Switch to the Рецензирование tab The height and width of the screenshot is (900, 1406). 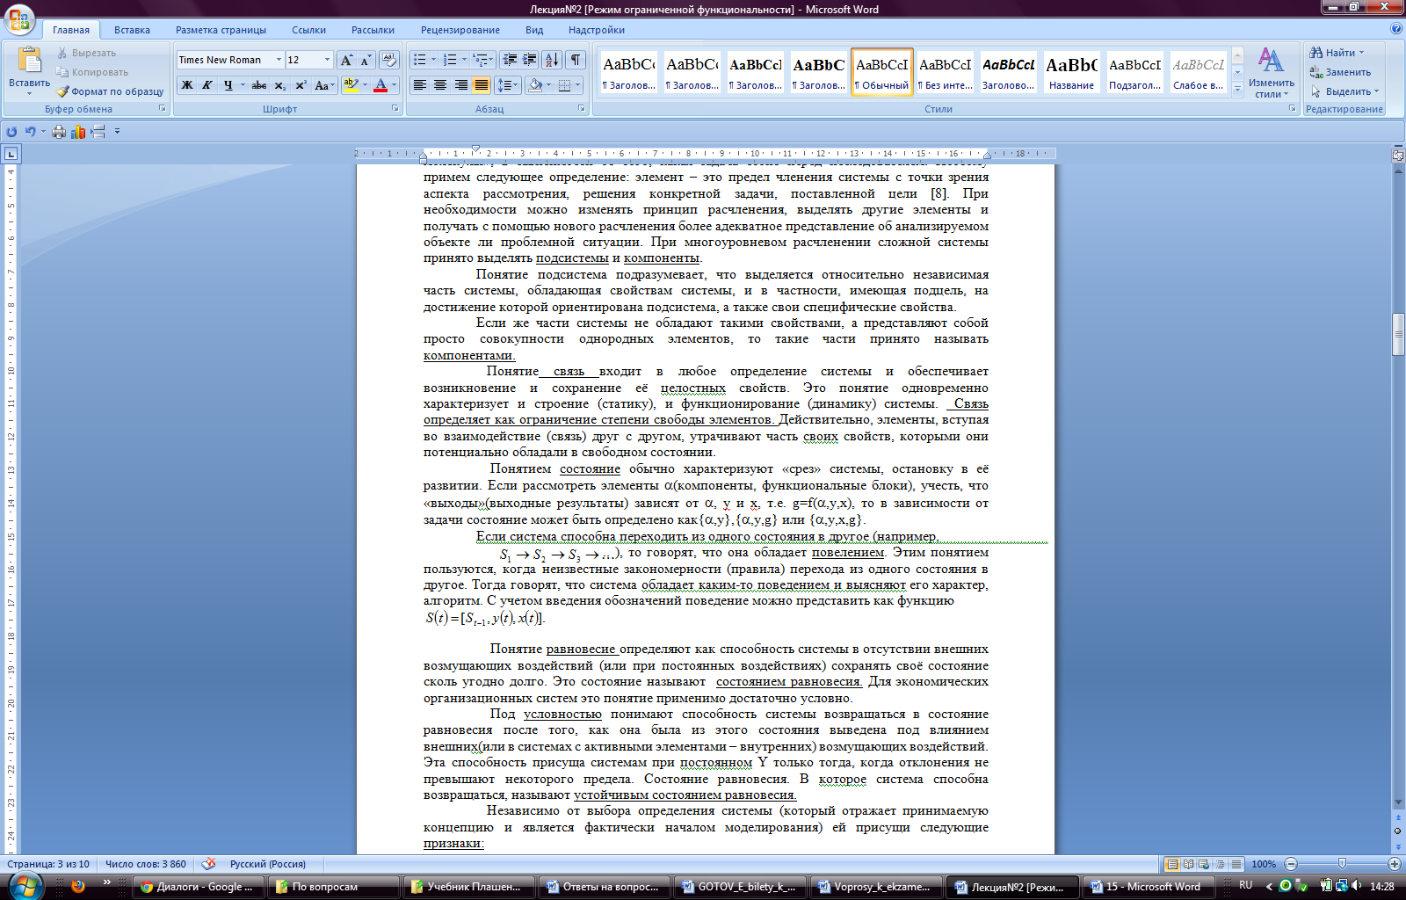pyautogui.click(x=460, y=30)
